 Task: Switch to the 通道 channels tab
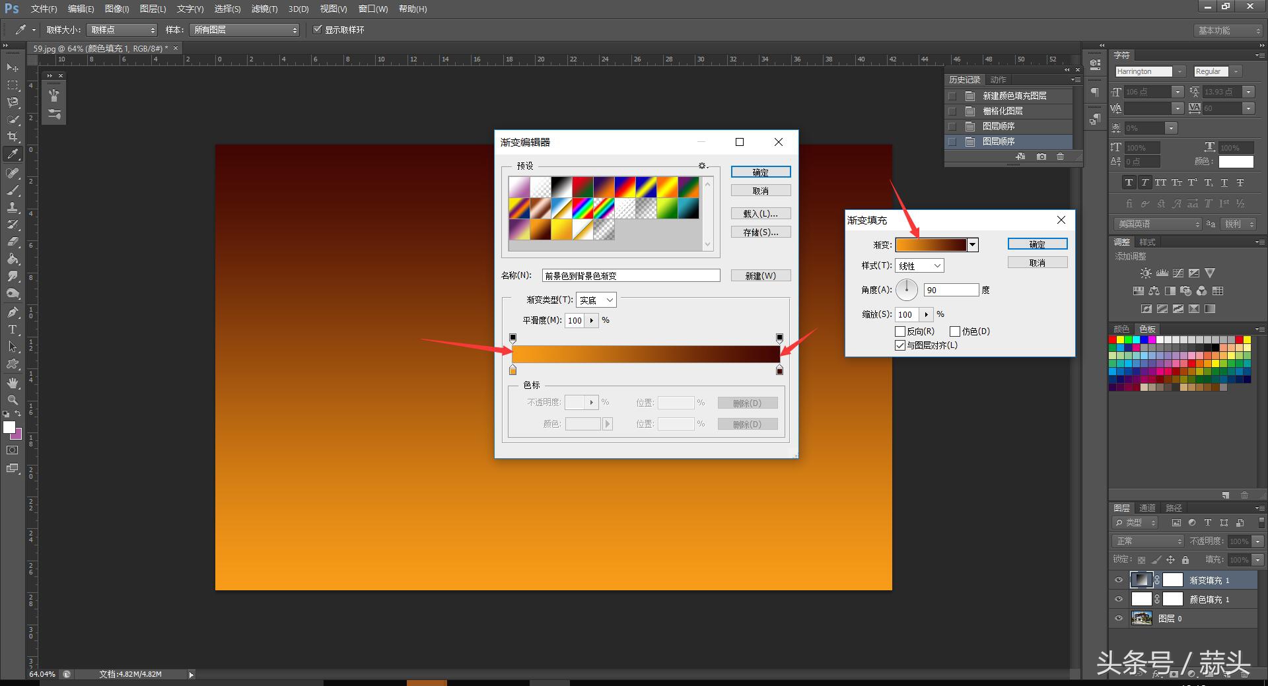[x=1147, y=508]
